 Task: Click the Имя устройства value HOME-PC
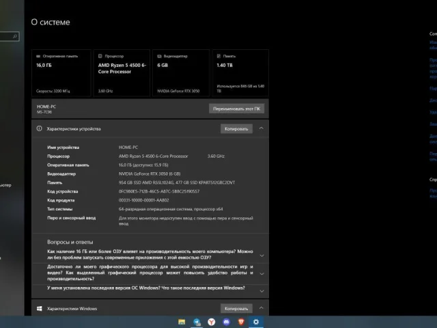click(128, 148)
